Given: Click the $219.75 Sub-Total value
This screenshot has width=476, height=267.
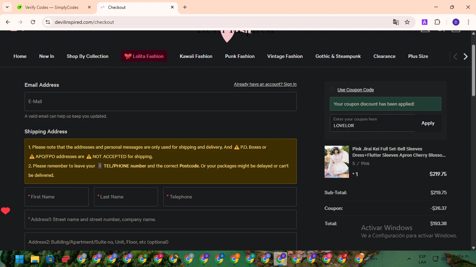Looking at the screenshot, I should 439,193.
